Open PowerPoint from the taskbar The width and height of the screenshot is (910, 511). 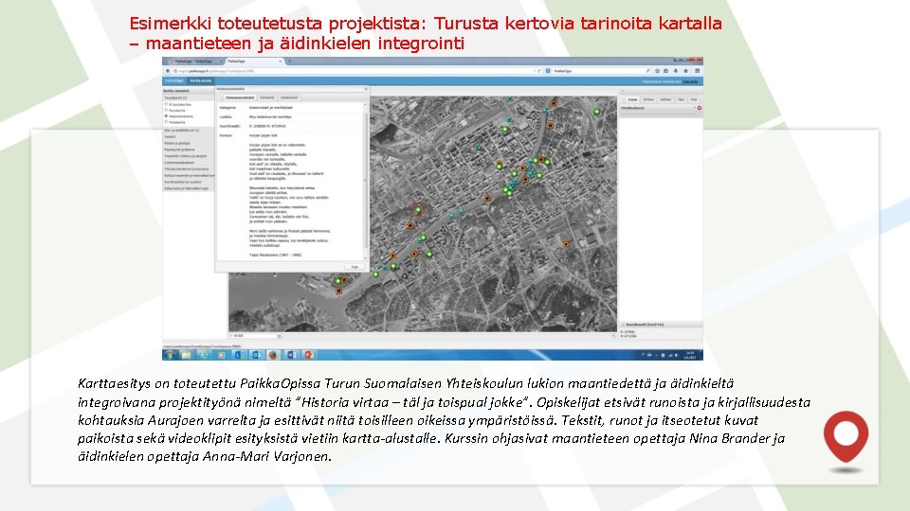(309, 355)
